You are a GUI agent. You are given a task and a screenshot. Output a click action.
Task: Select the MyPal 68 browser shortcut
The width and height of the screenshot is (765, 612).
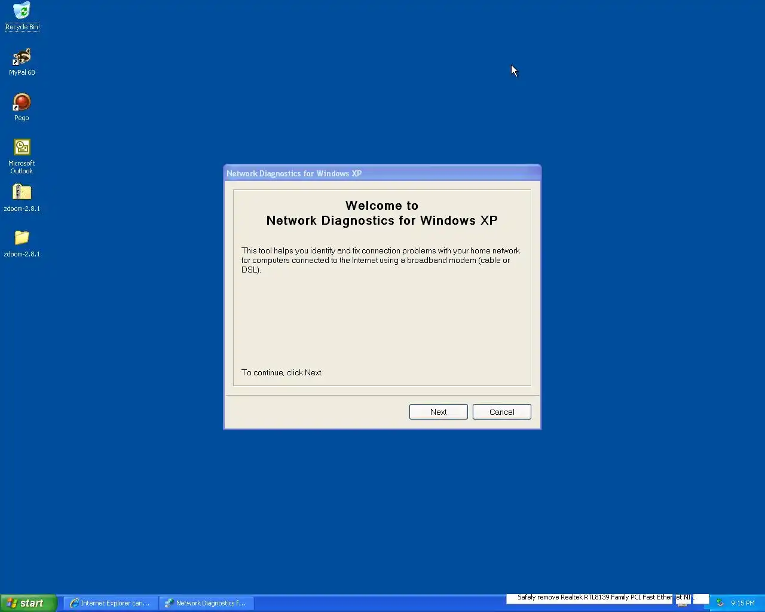pyautogui.click(x=22, y=62)
